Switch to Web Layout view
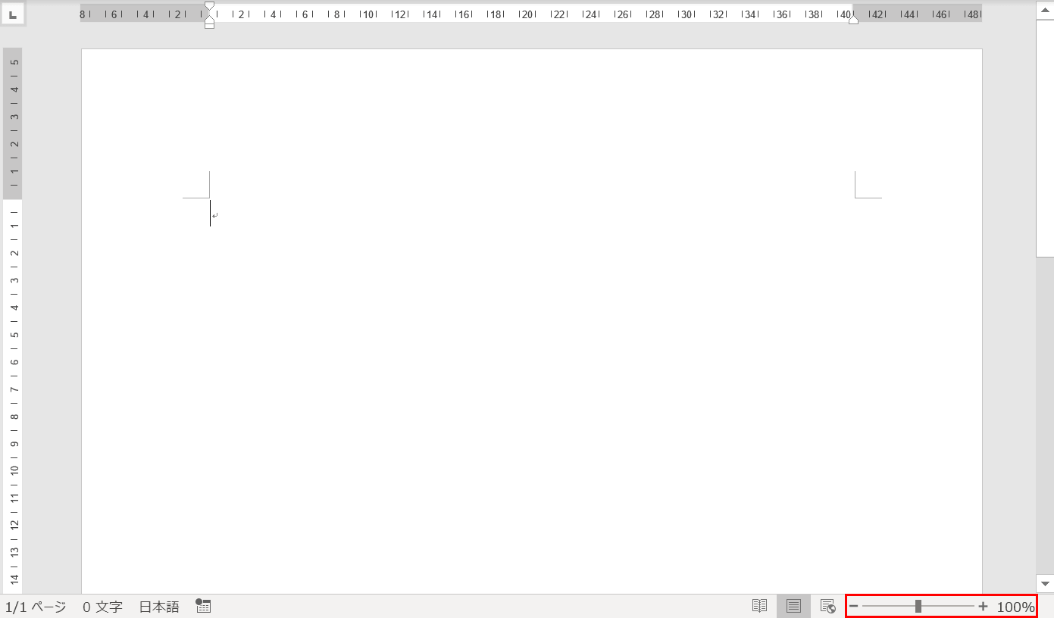Image resolution: width=1054 pixels, height=618 pixels. point(827,606)
